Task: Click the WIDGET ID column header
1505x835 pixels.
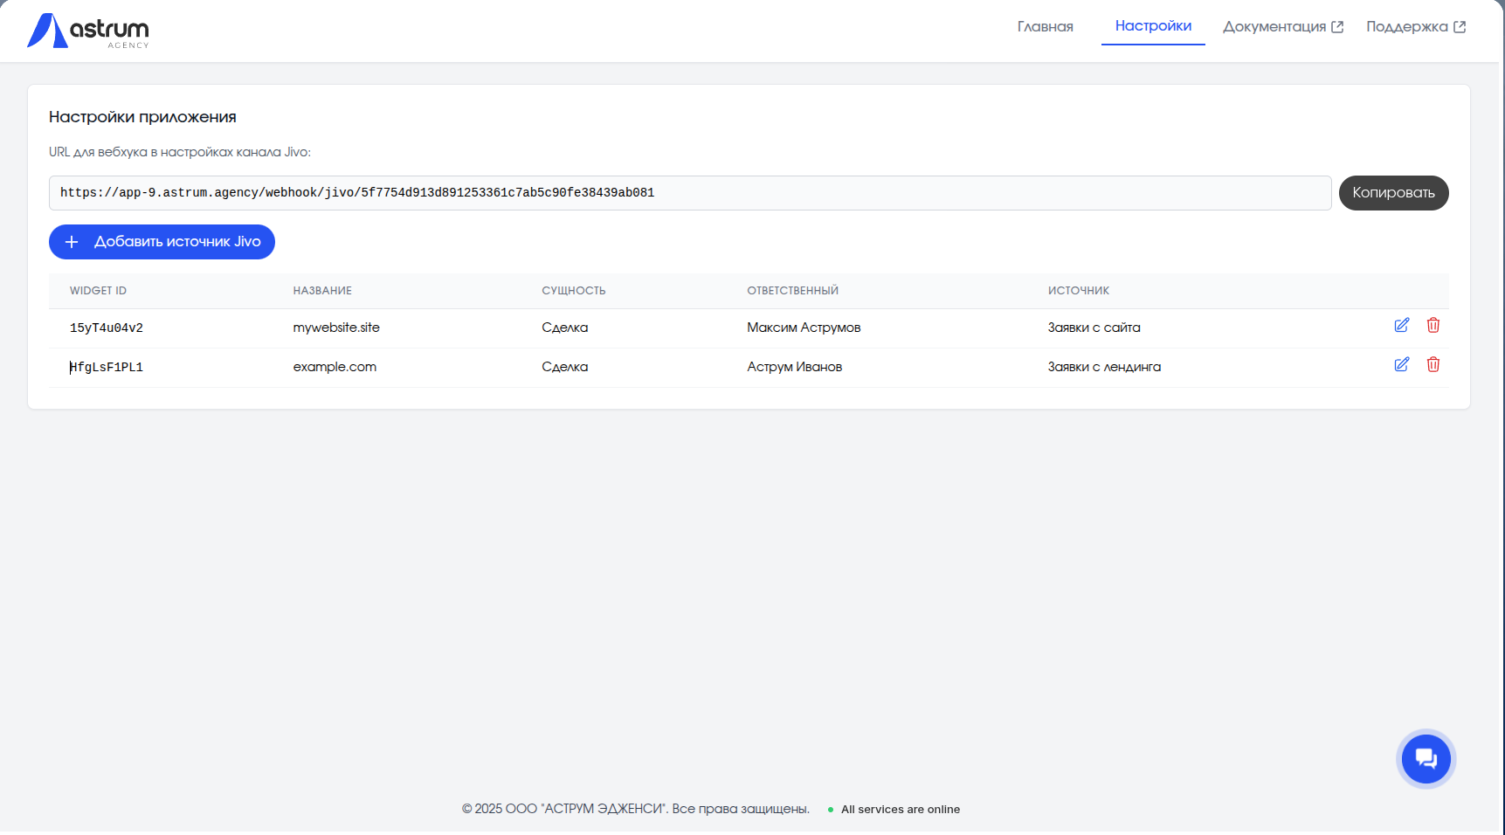Action: [x=98, y=291]
